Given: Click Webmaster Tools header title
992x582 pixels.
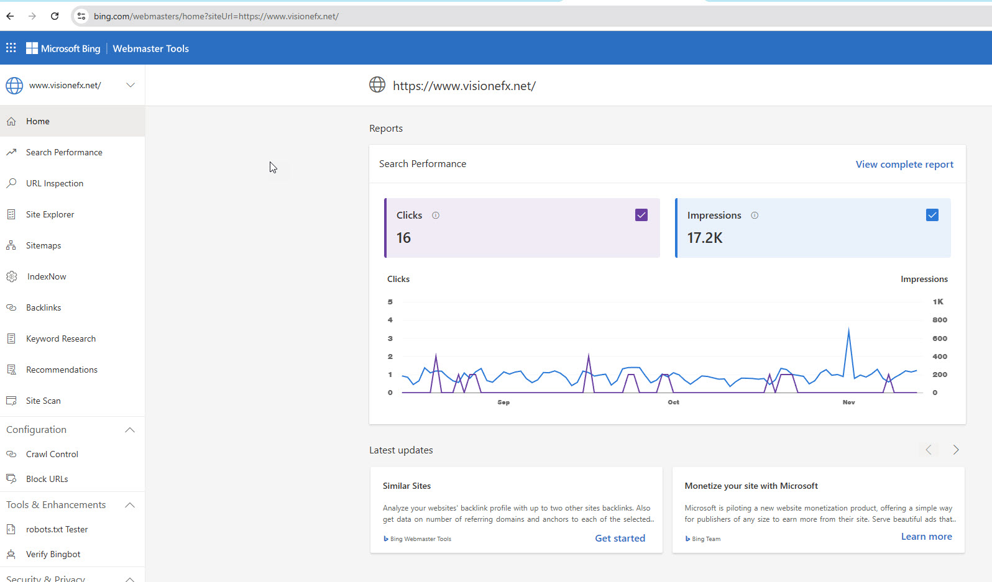Looking at the screenshot, I should tap(150, 48).
